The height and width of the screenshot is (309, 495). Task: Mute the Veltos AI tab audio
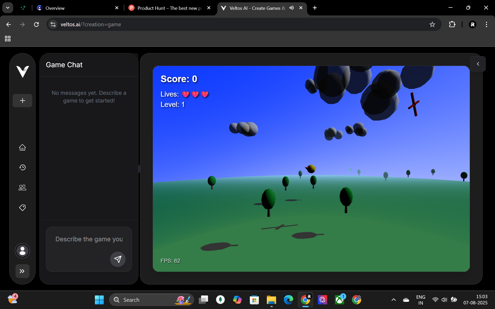292,8
